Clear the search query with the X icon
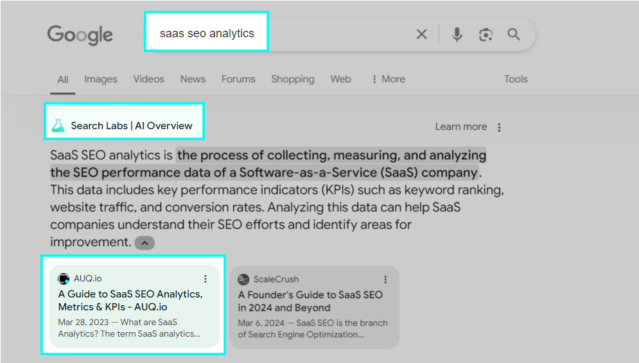Screen dimensions: 639x363 tap(422, 34)
